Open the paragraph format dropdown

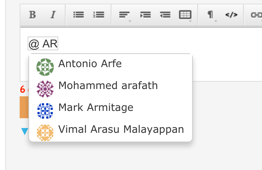coord(210,15)
